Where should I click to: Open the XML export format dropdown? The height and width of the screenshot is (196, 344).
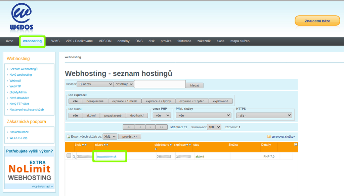point(110,136)
